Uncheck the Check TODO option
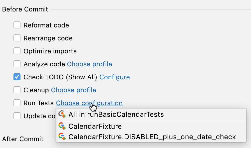Viewport: 251px width, 148px height. [17, 77]
